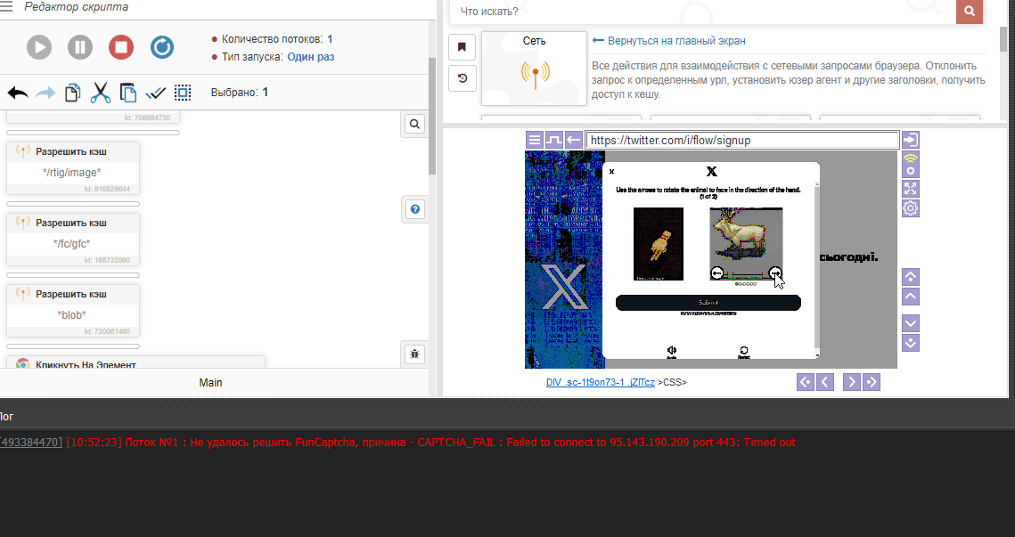This screenshot has height=537, width=1015.
Task: Click 'Вернуться на главный экран' link
Action: click(x=675, y=41)
